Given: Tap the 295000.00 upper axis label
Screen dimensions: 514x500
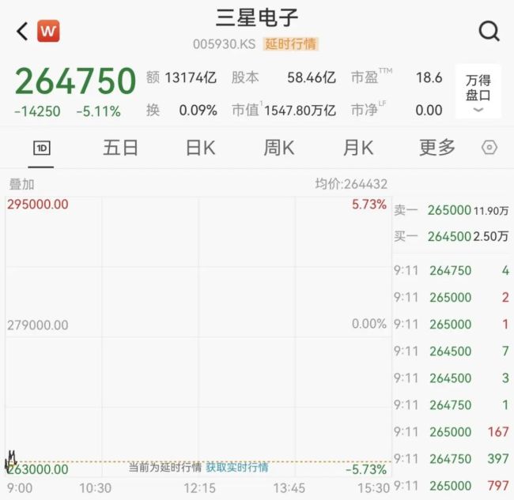Looking at the screenshot, I should 38,205.
